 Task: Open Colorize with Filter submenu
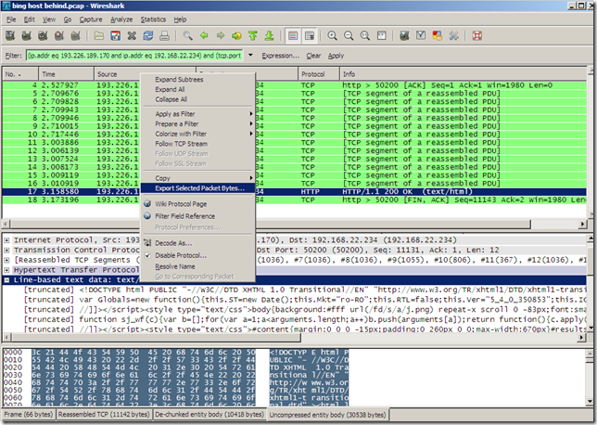coord(197,134)
